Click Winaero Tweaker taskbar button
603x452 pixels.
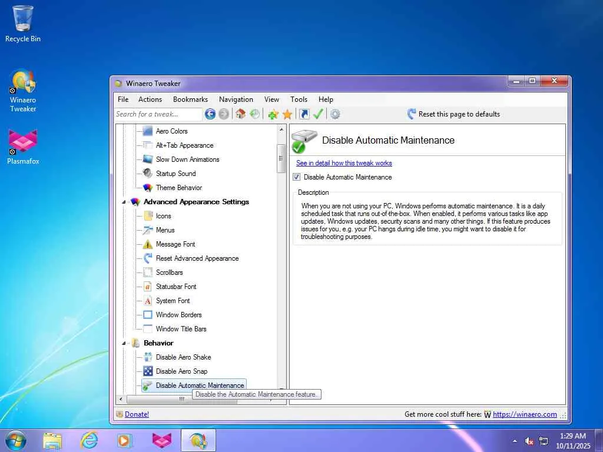[198, 440]
